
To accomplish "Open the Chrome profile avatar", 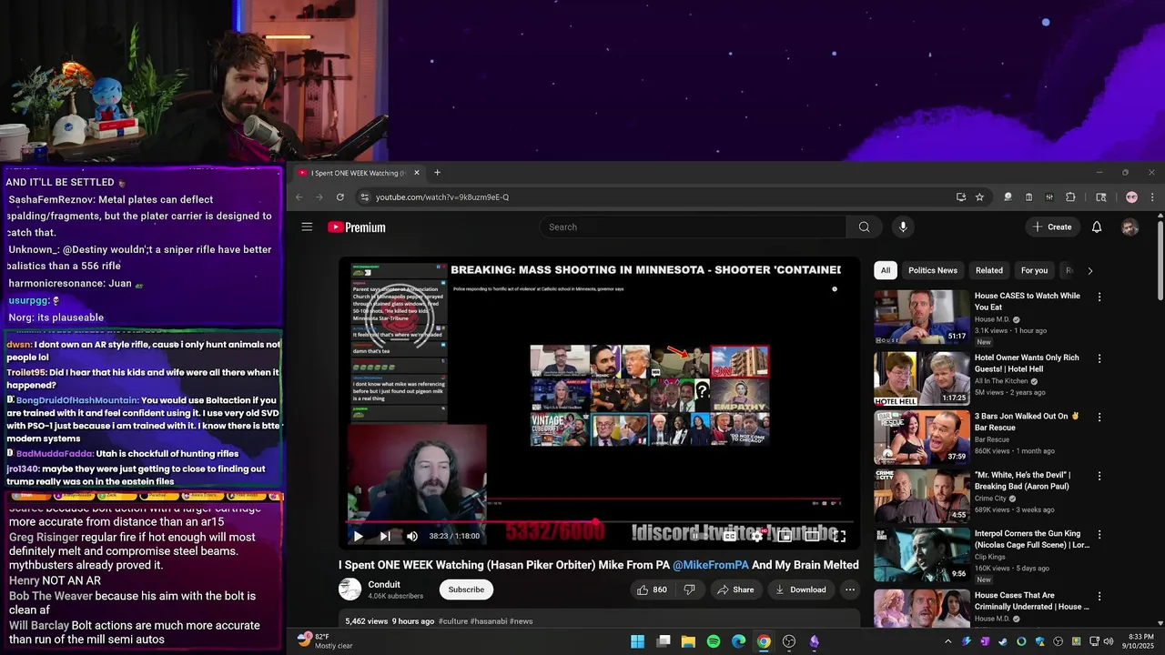I will click(x=1131, y=196).
